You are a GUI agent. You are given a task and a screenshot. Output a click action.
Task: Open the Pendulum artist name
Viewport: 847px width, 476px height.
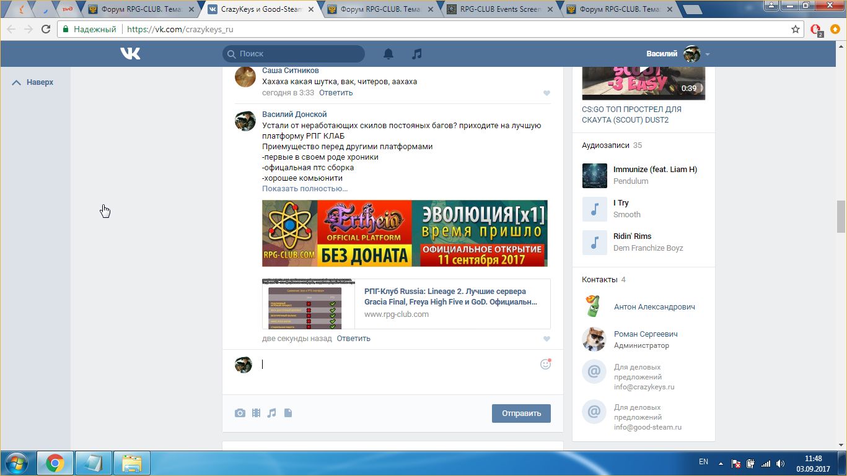[631, 181]
